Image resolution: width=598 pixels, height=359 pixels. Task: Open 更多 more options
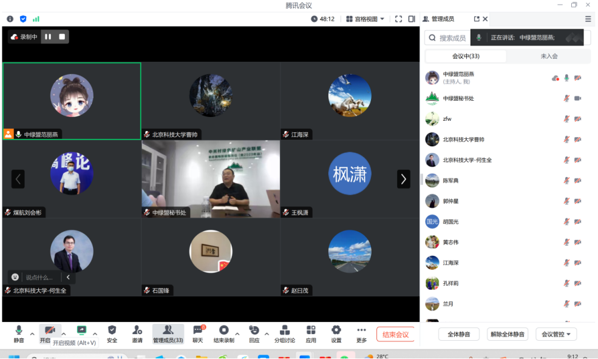point(362,334)
